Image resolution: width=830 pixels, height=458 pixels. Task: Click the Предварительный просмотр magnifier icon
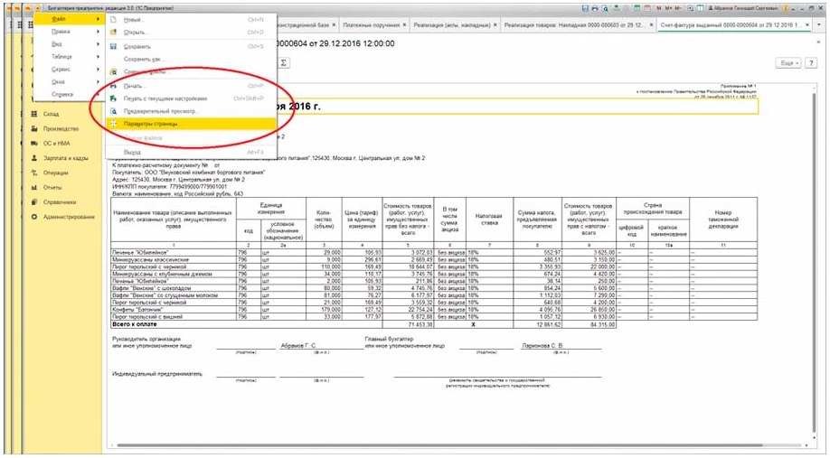[113, 111]
